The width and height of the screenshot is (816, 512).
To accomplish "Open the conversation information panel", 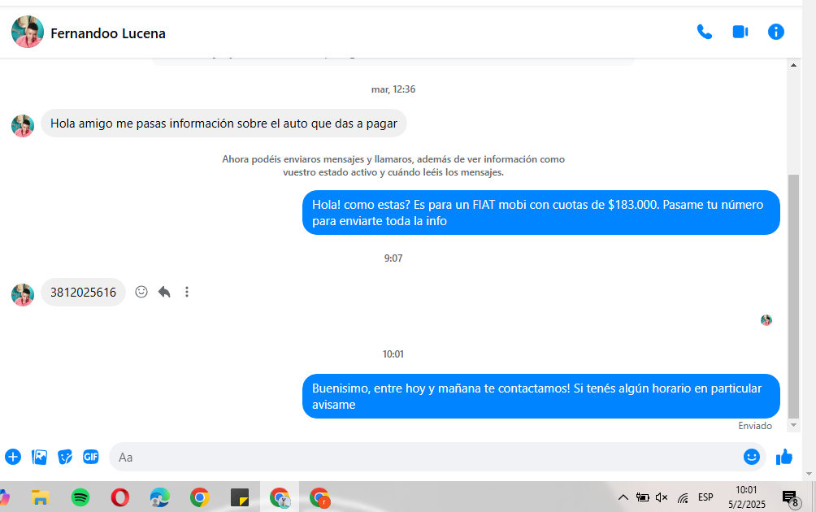I will [776, 33].
